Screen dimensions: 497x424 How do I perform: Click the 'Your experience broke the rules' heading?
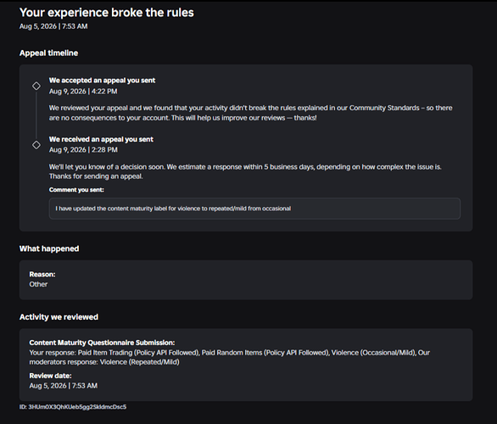pyautogui.click(x=107, y=13)
